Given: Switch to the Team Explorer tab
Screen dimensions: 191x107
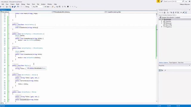Looking at the screenshot, I should 173,63.
